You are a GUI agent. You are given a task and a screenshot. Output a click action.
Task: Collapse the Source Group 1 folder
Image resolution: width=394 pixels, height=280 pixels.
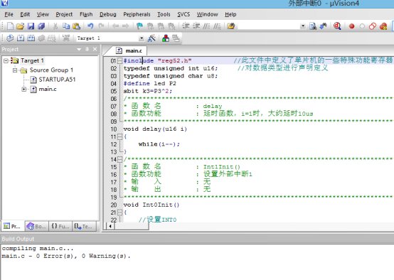[x=15, y=70]
